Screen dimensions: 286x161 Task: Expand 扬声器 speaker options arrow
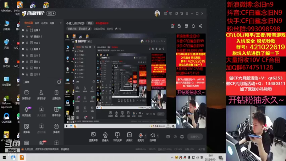pos(158,136)
